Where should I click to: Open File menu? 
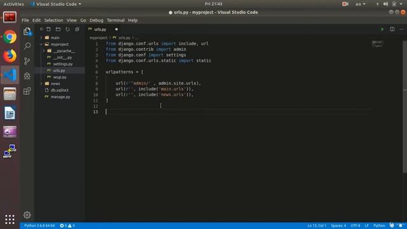25,20
